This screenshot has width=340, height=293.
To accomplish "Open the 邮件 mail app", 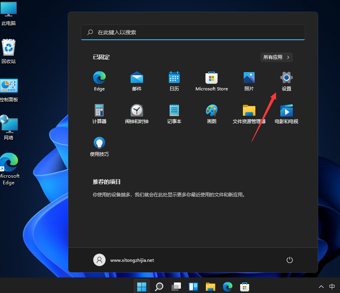I will [x=136, y=78].
